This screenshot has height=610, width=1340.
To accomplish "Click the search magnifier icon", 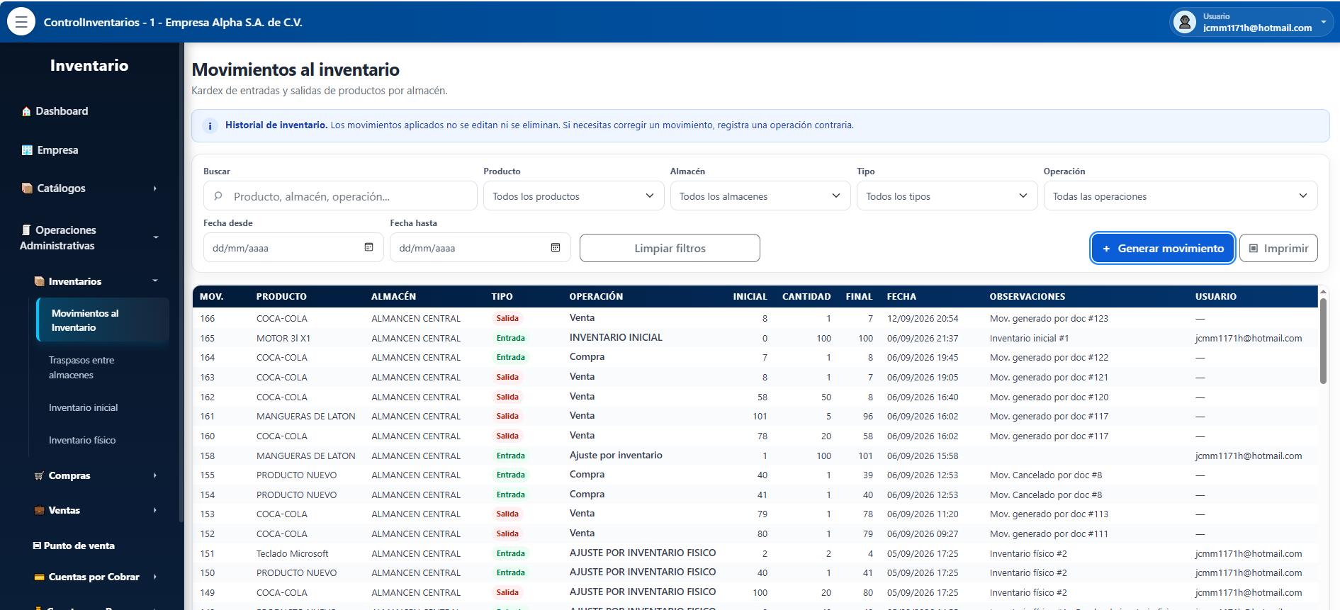I will (x=218, y=196).
